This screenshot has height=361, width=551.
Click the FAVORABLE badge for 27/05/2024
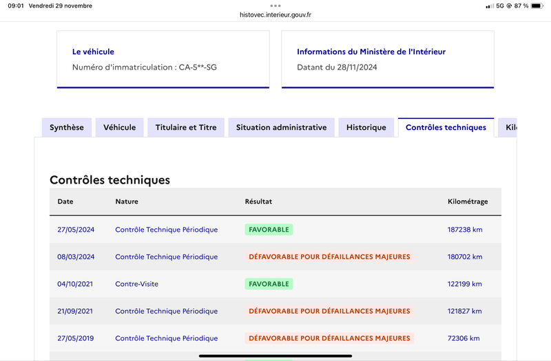coord(269,230)
